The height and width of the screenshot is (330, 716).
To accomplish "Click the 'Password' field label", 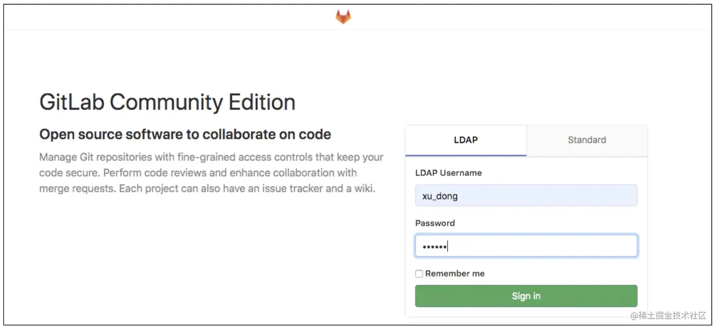I will tap(435, 223).
